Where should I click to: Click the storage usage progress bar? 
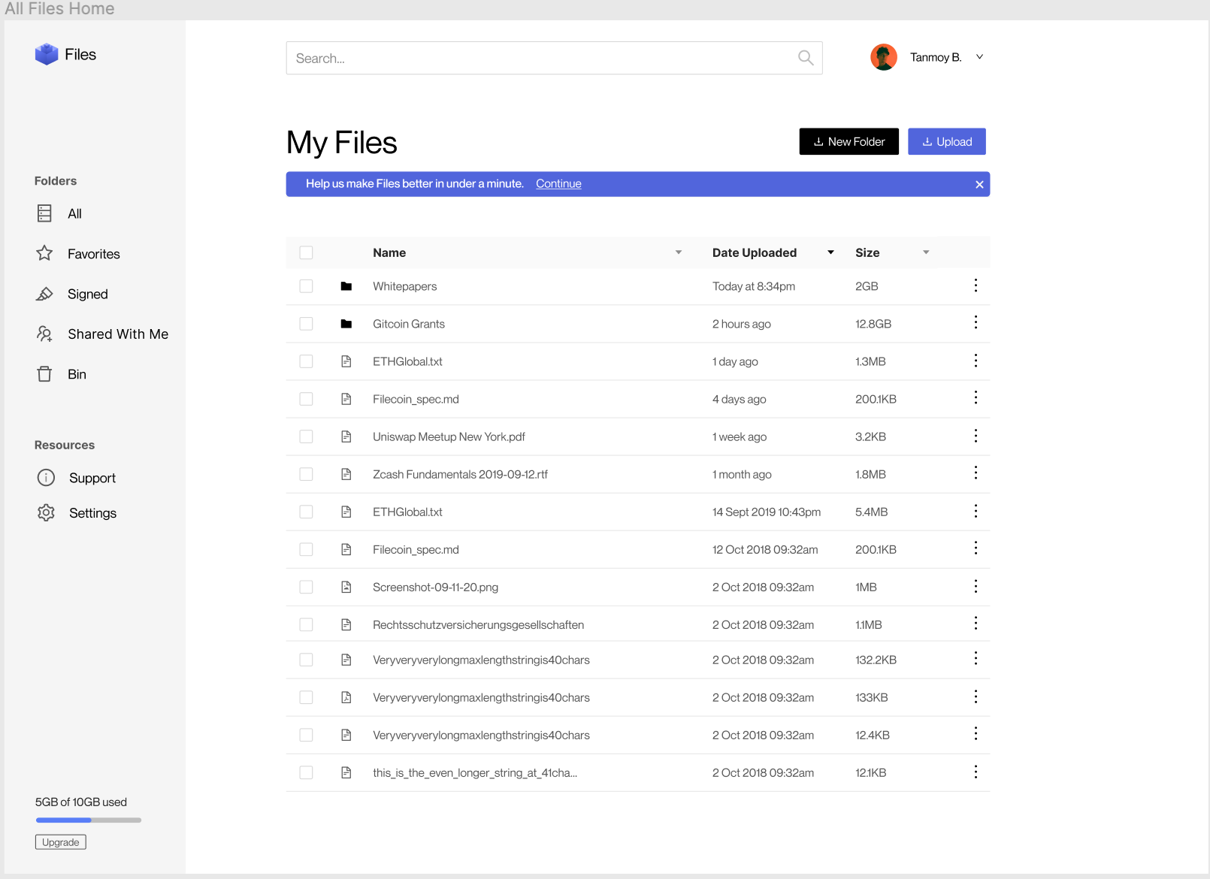(x=88, y=820)
